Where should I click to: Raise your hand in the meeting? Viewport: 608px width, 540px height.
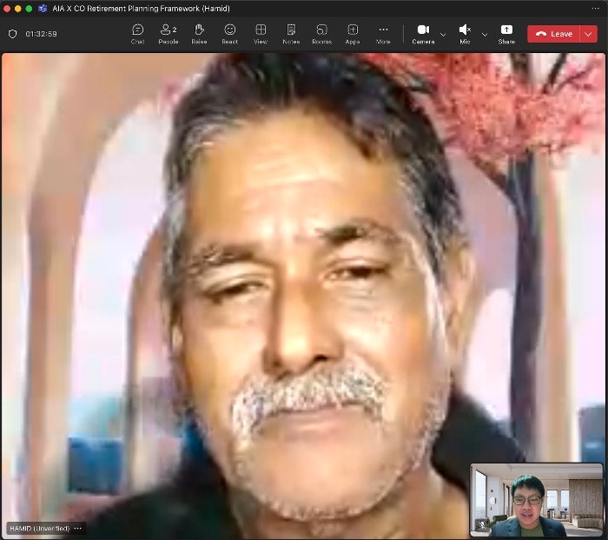coord(199,34)
